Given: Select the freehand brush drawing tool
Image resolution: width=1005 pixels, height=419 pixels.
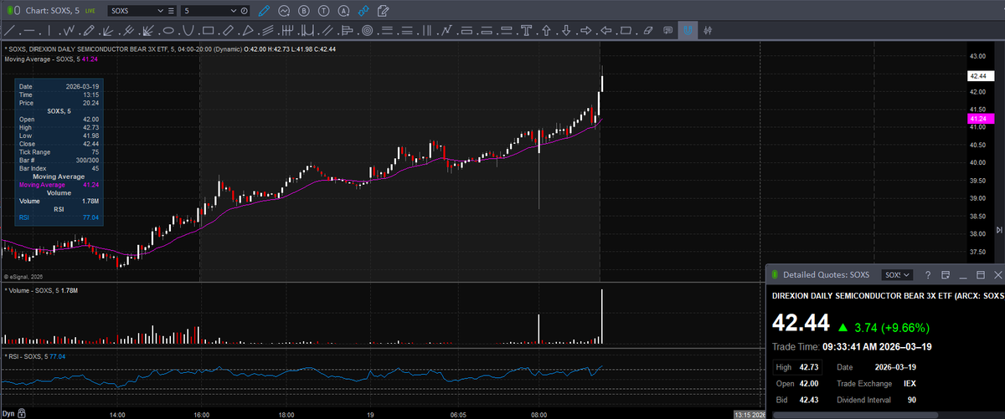Looking at the screenshot, I should point(88,31).
